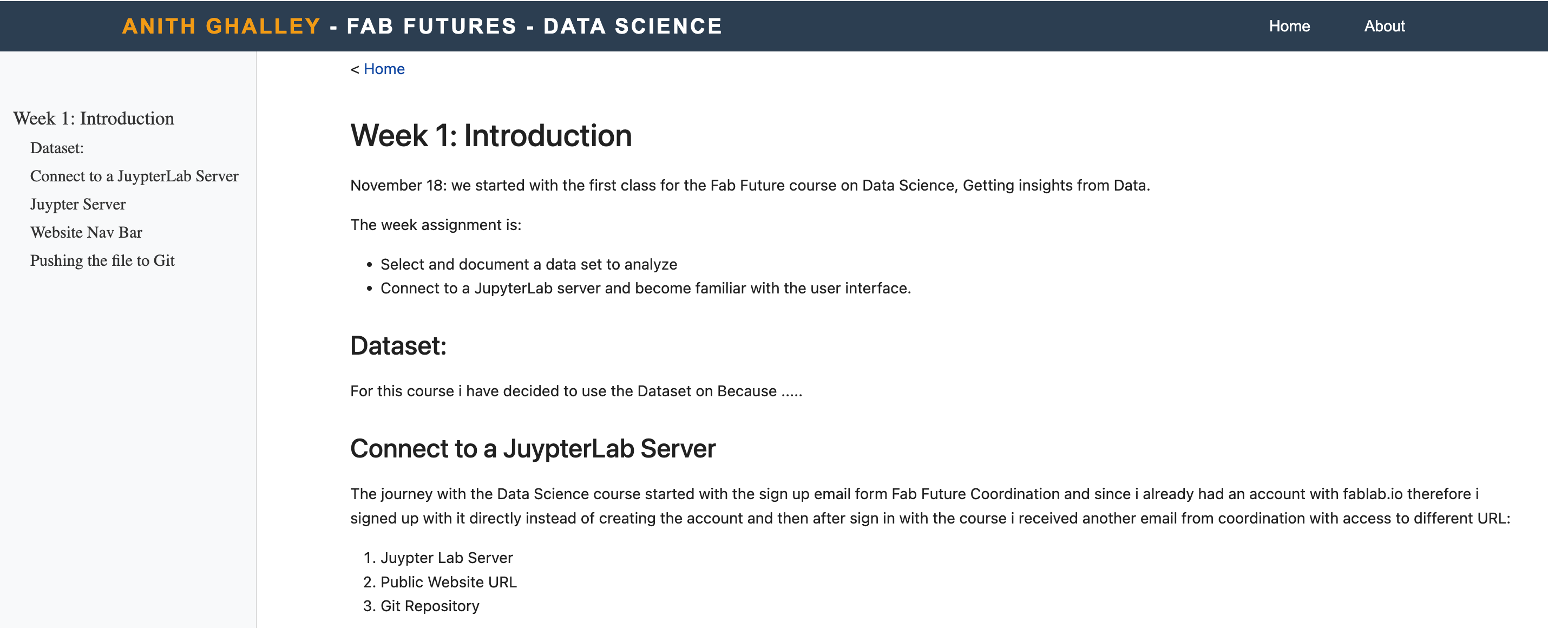
Task: Select "Week 1: Introduction" in the sidebar
Action: [94, 119]
